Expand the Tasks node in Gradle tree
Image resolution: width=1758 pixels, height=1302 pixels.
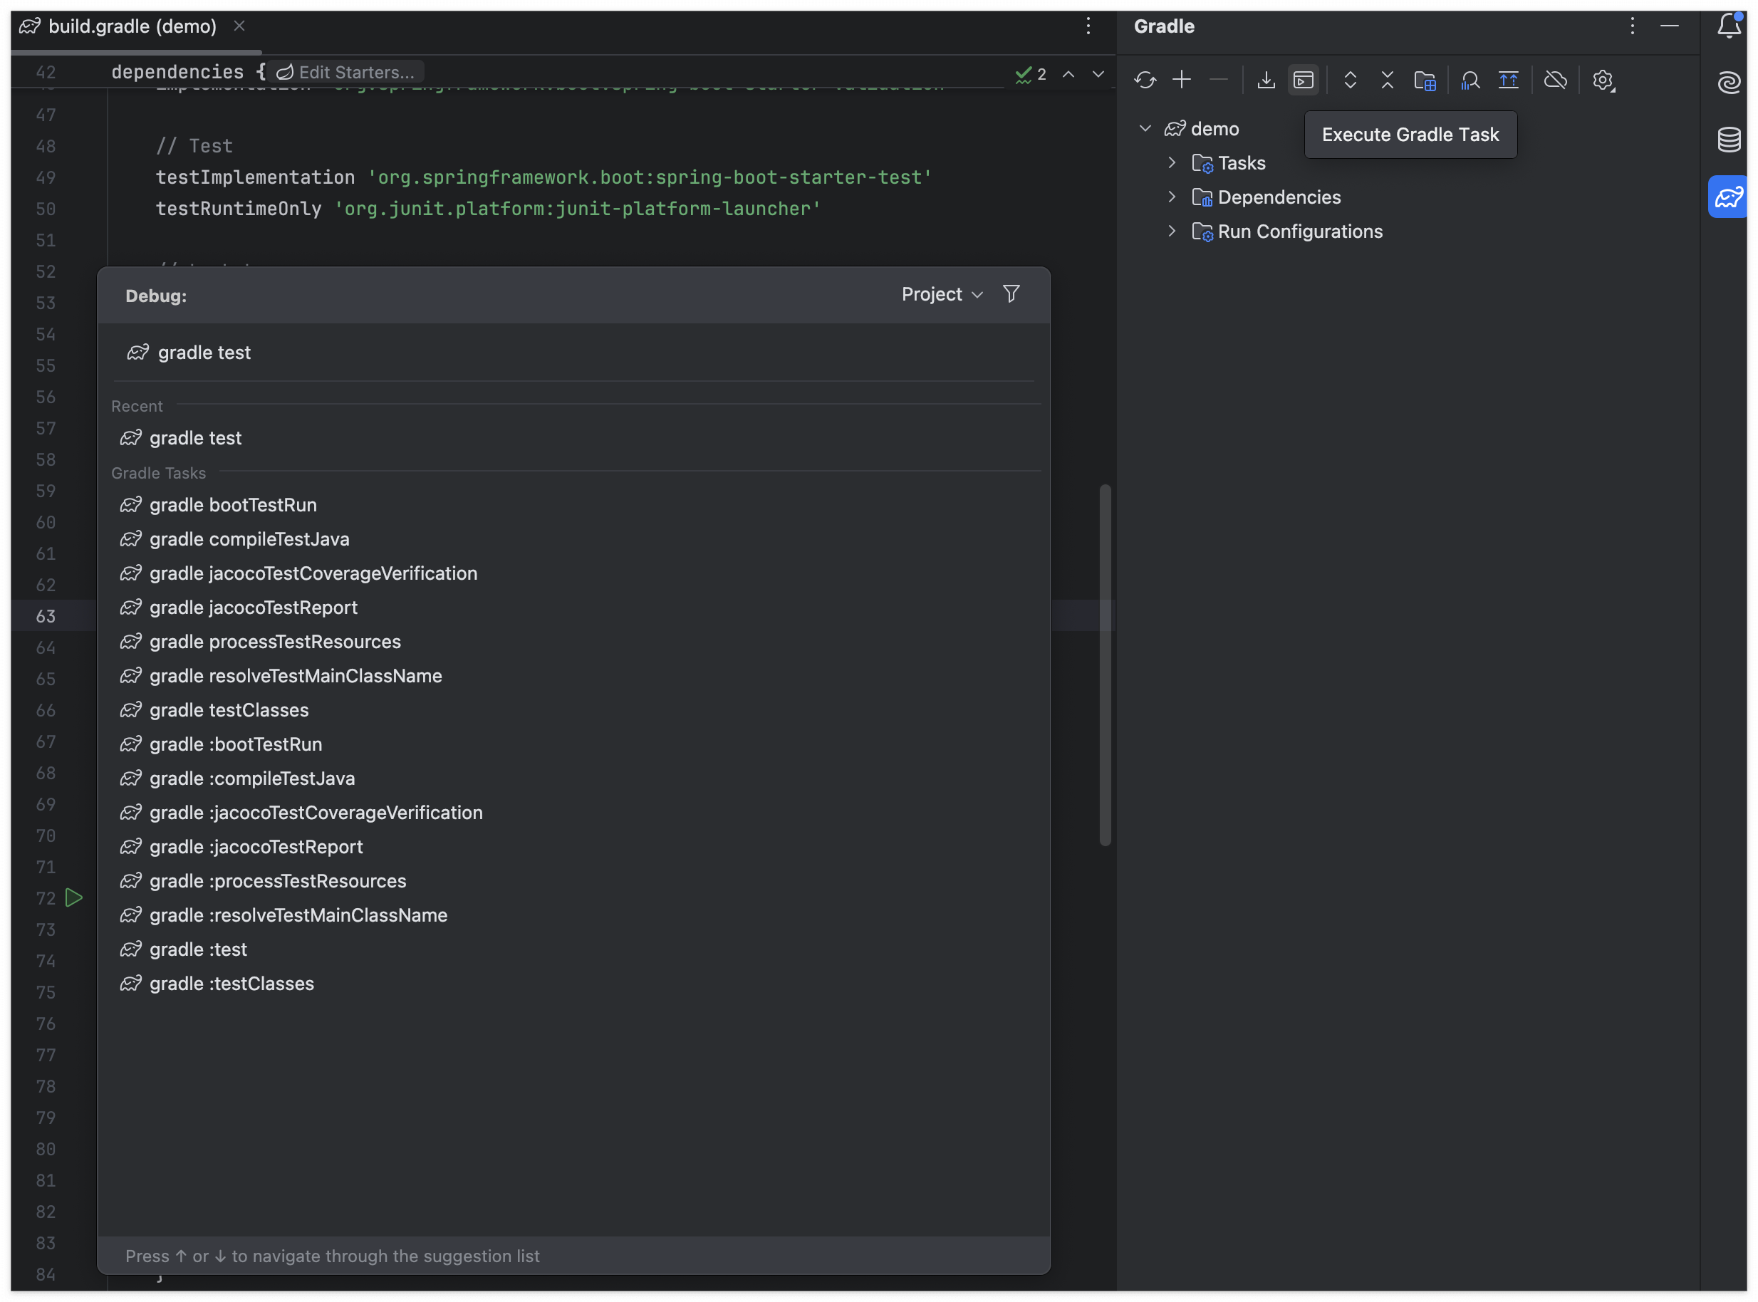click(x=1172, y=162)
